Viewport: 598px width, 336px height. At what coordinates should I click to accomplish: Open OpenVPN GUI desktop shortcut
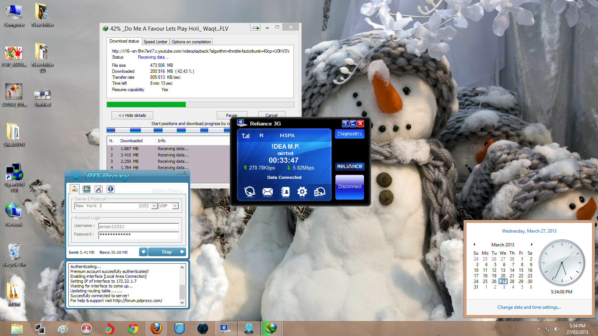(14, 177)
